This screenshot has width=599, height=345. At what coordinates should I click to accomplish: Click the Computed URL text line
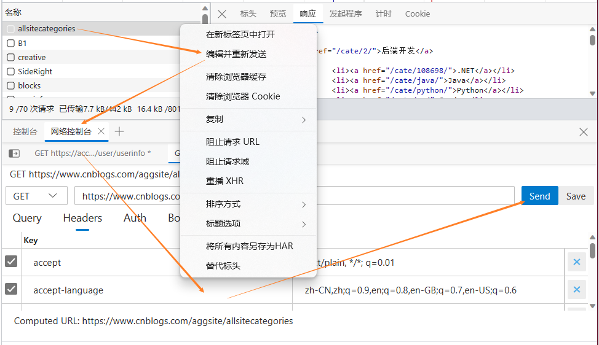click(x=154, y=321)
